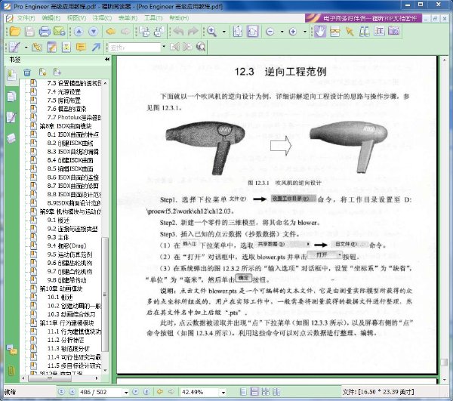Click the Redo arrow icon
The image size is (453, 401).
(x=193, y=32)
